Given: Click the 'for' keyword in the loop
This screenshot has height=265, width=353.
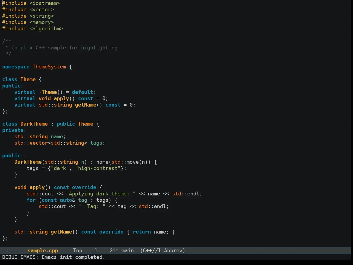Looking at the screenshot, I should coord(31,200).
